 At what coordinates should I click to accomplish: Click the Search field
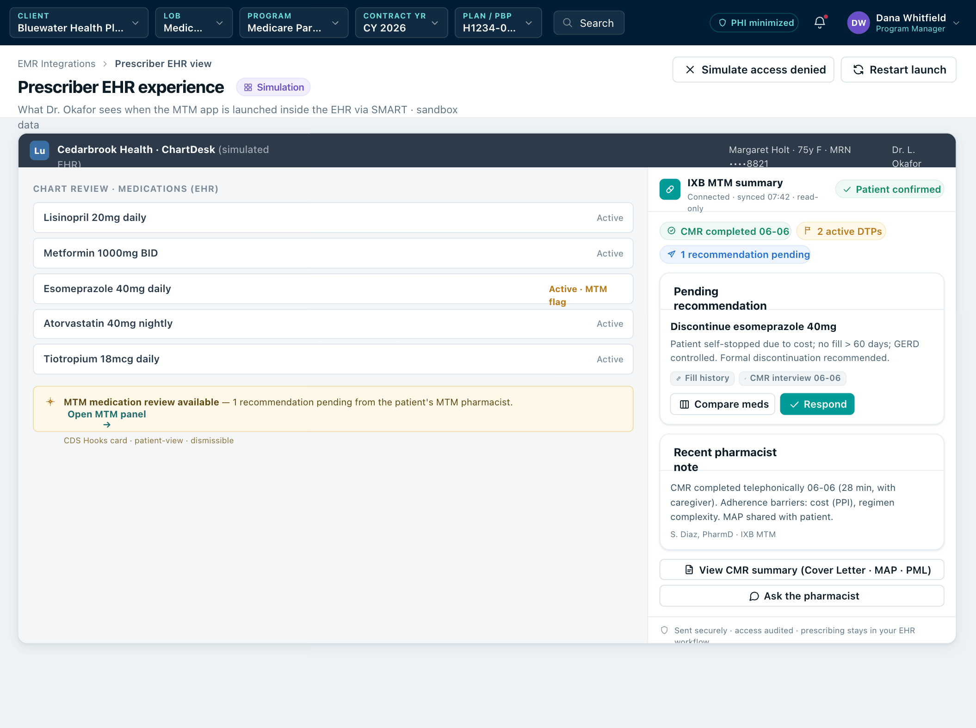click(x=589, y=23)
